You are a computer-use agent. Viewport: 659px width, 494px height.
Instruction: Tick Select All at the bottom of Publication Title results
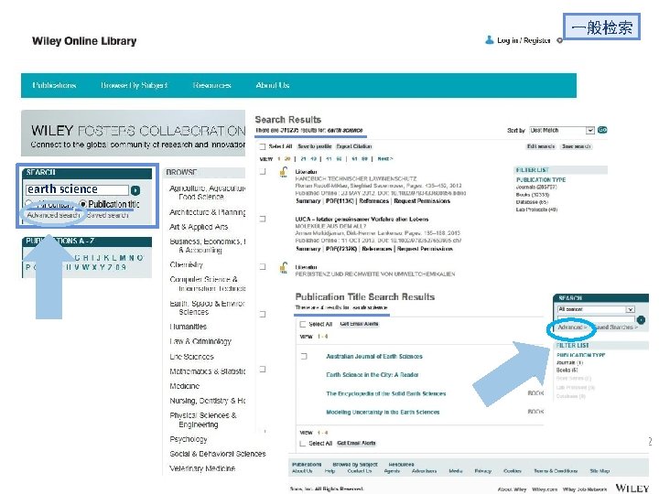303,444
